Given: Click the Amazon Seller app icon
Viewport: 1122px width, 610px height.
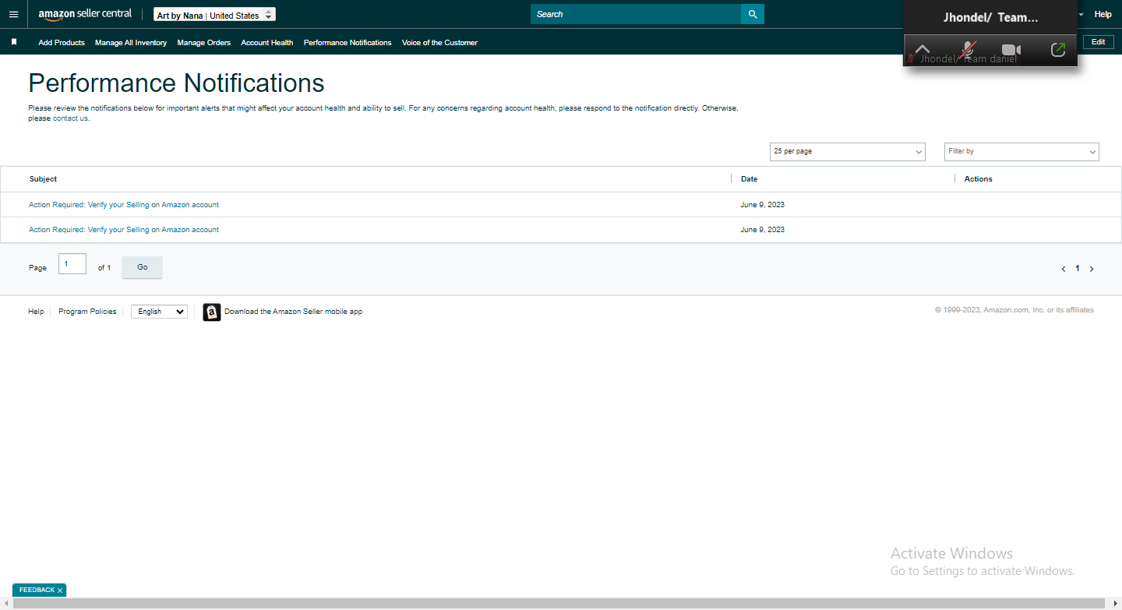Looking at the screenshot, I should [212, 312].
